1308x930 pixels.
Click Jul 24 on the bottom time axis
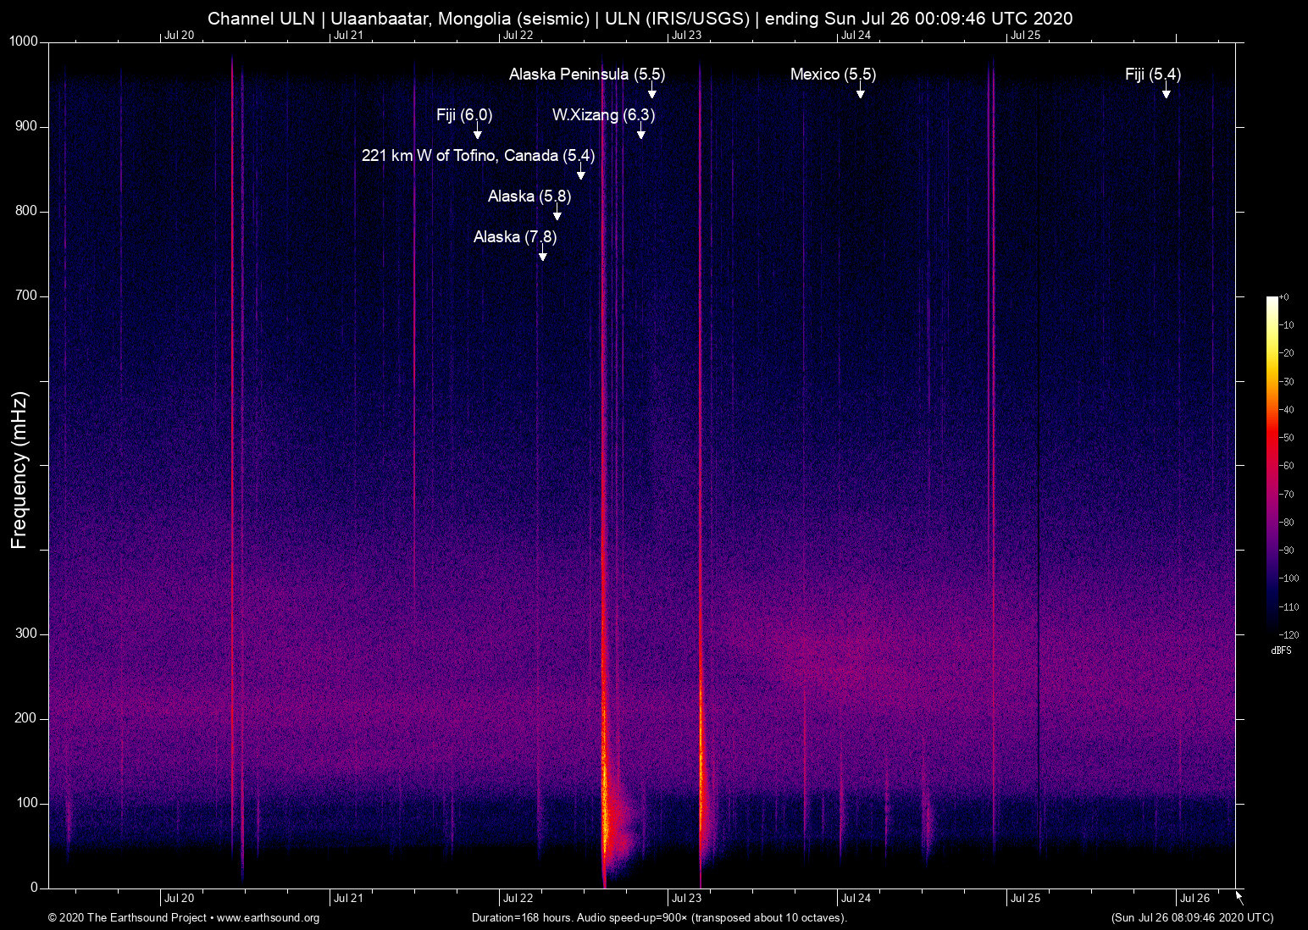pos(856,899)
